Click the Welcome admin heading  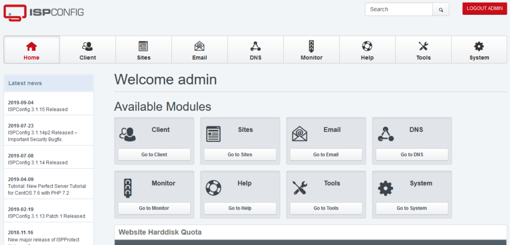165,80
